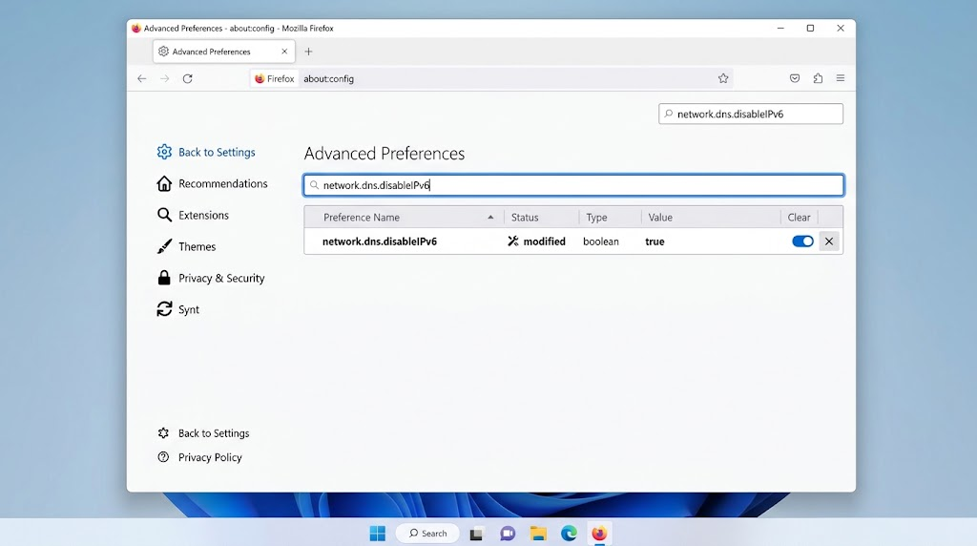Image resolution: width=977 pixels, height=546 pixels.
Task: Click the 'modified' status cell
Action: tap(536, 241)
